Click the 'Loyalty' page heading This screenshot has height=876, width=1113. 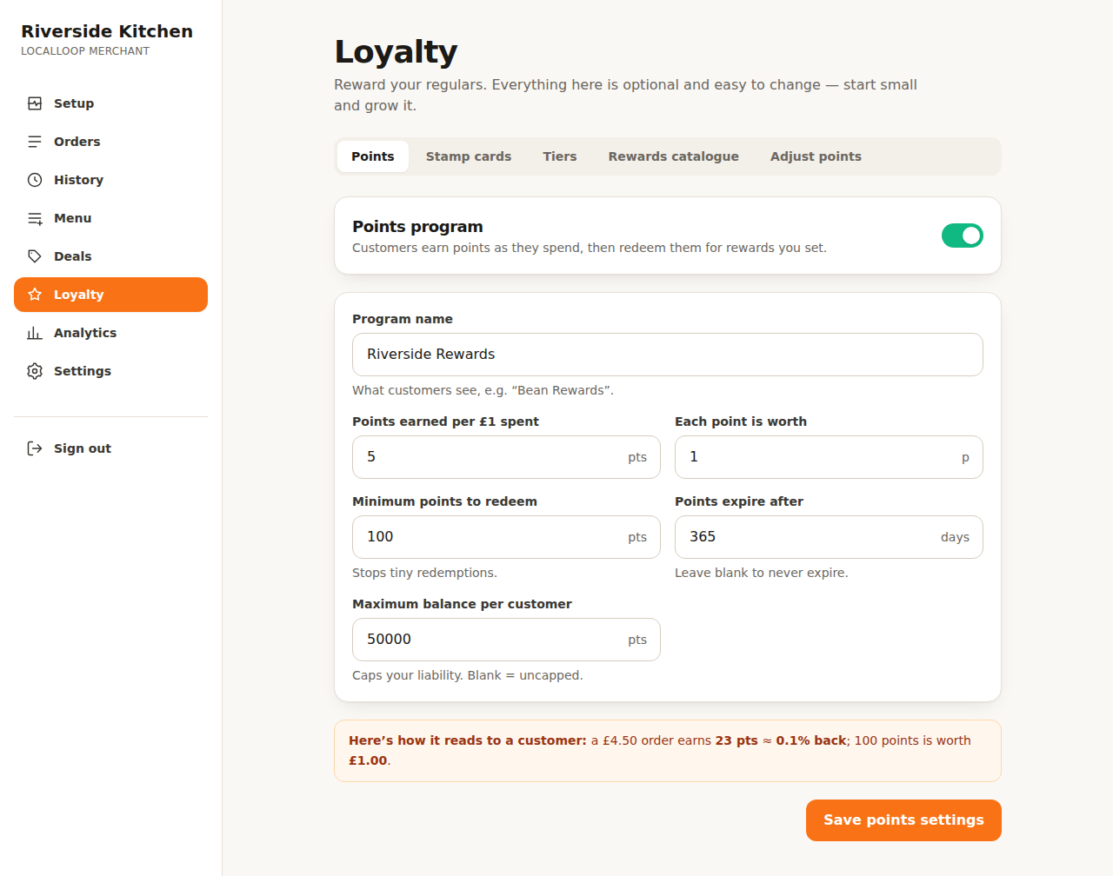pyautogui.click(x=396, y=52)
